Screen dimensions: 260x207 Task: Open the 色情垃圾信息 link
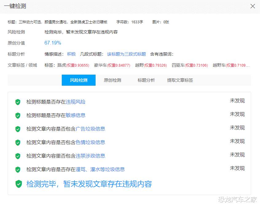point(90,142)
